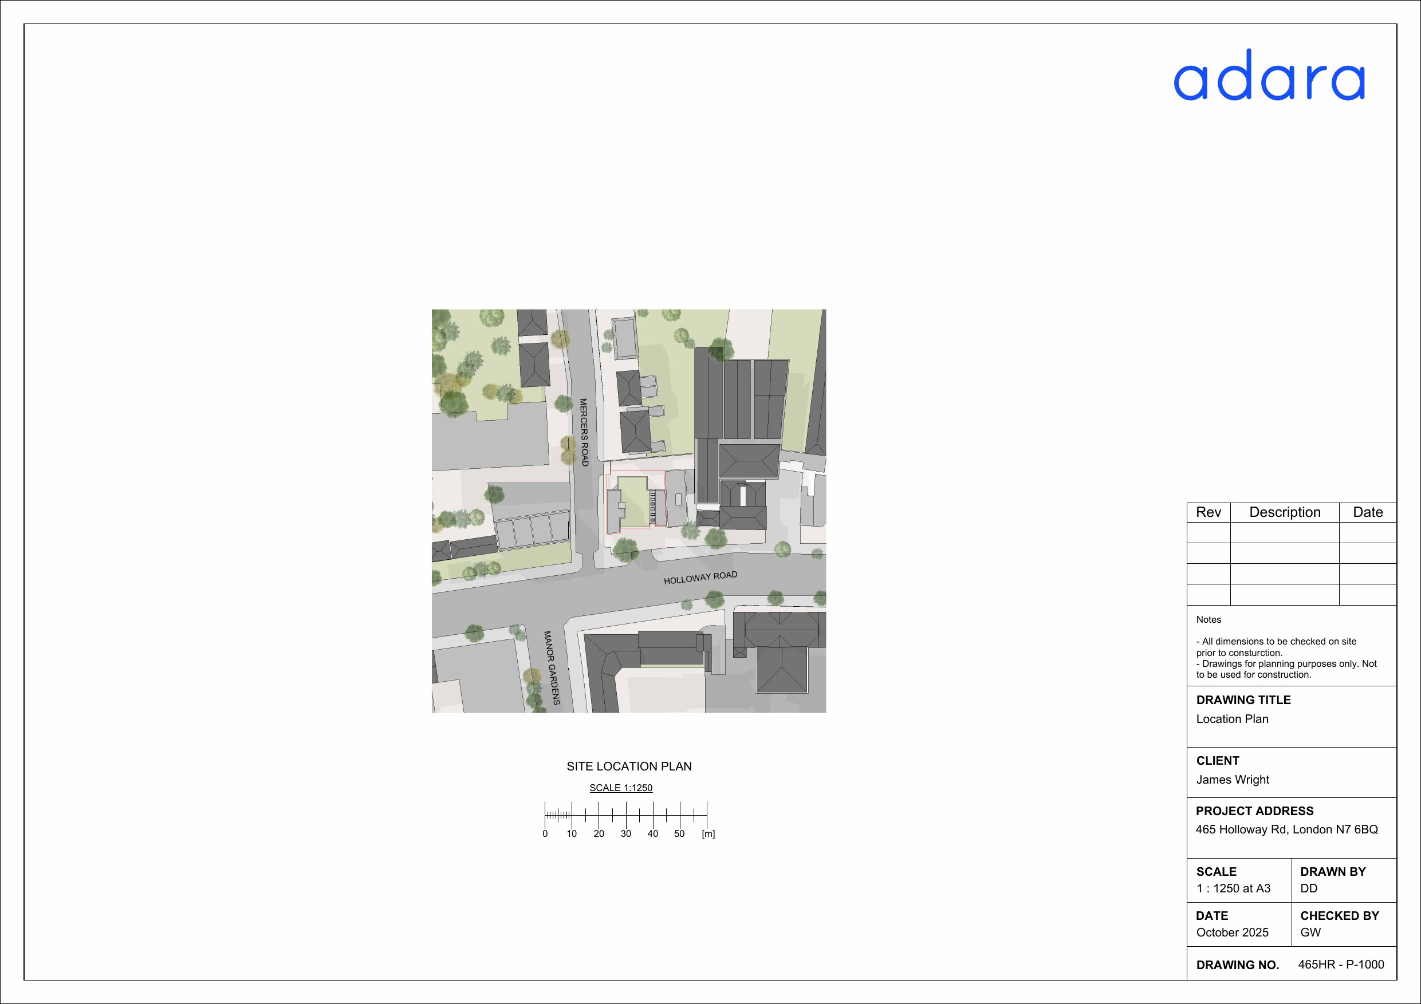Select the drawing number 465HR - P-1000
Viewport: 1421px width, 1004px height.
tap(1339, 964)
